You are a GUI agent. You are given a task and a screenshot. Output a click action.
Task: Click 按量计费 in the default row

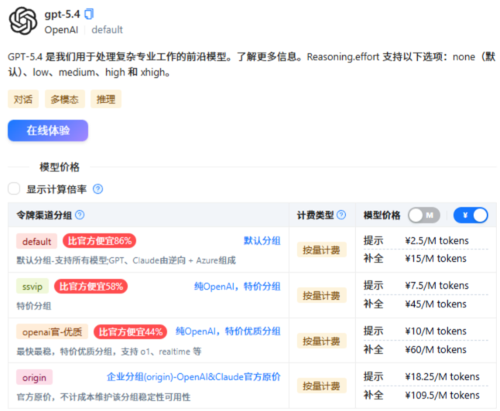tap(321, 250)
